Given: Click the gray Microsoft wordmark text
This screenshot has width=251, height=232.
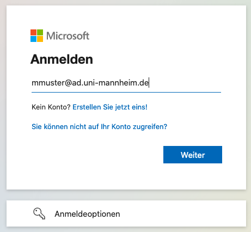Looking at the screenshot, I should click(x=68, y=36).
